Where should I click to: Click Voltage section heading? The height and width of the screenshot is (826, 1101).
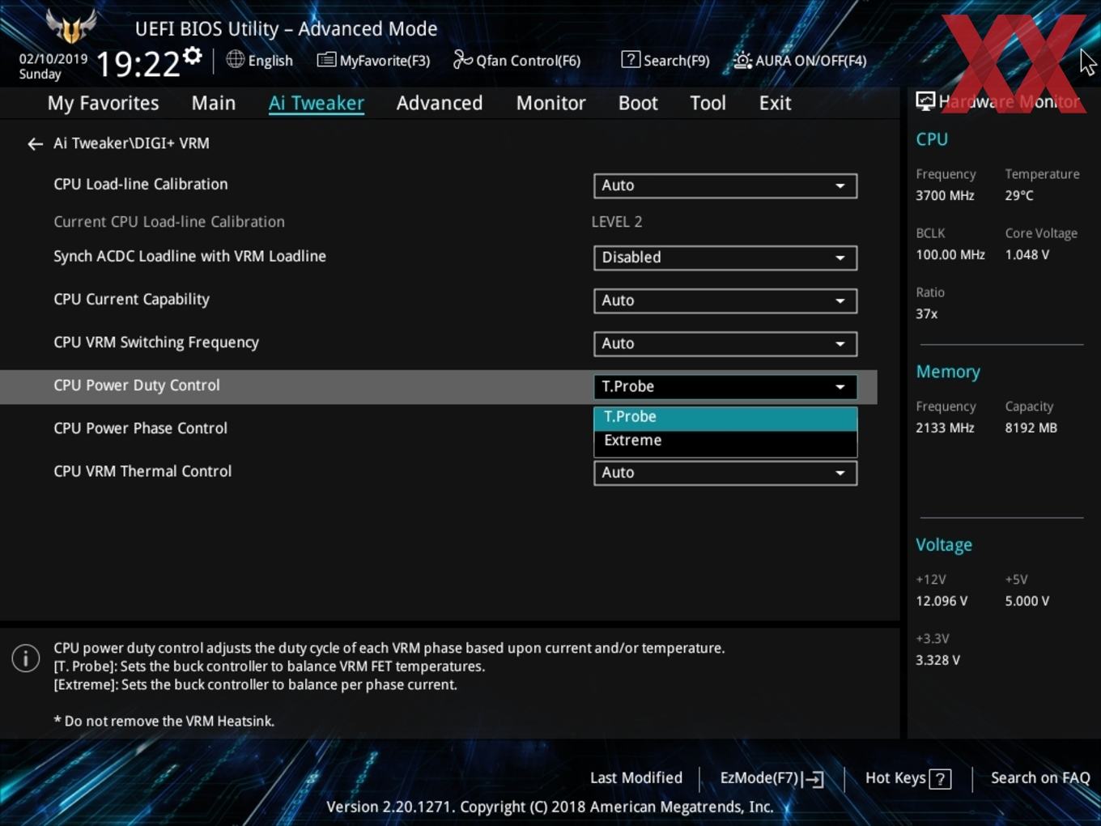944,545
